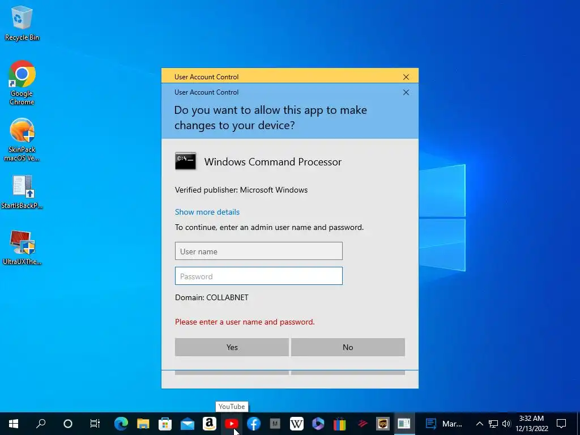
Task: Click Show more details link
Action: 207,212
